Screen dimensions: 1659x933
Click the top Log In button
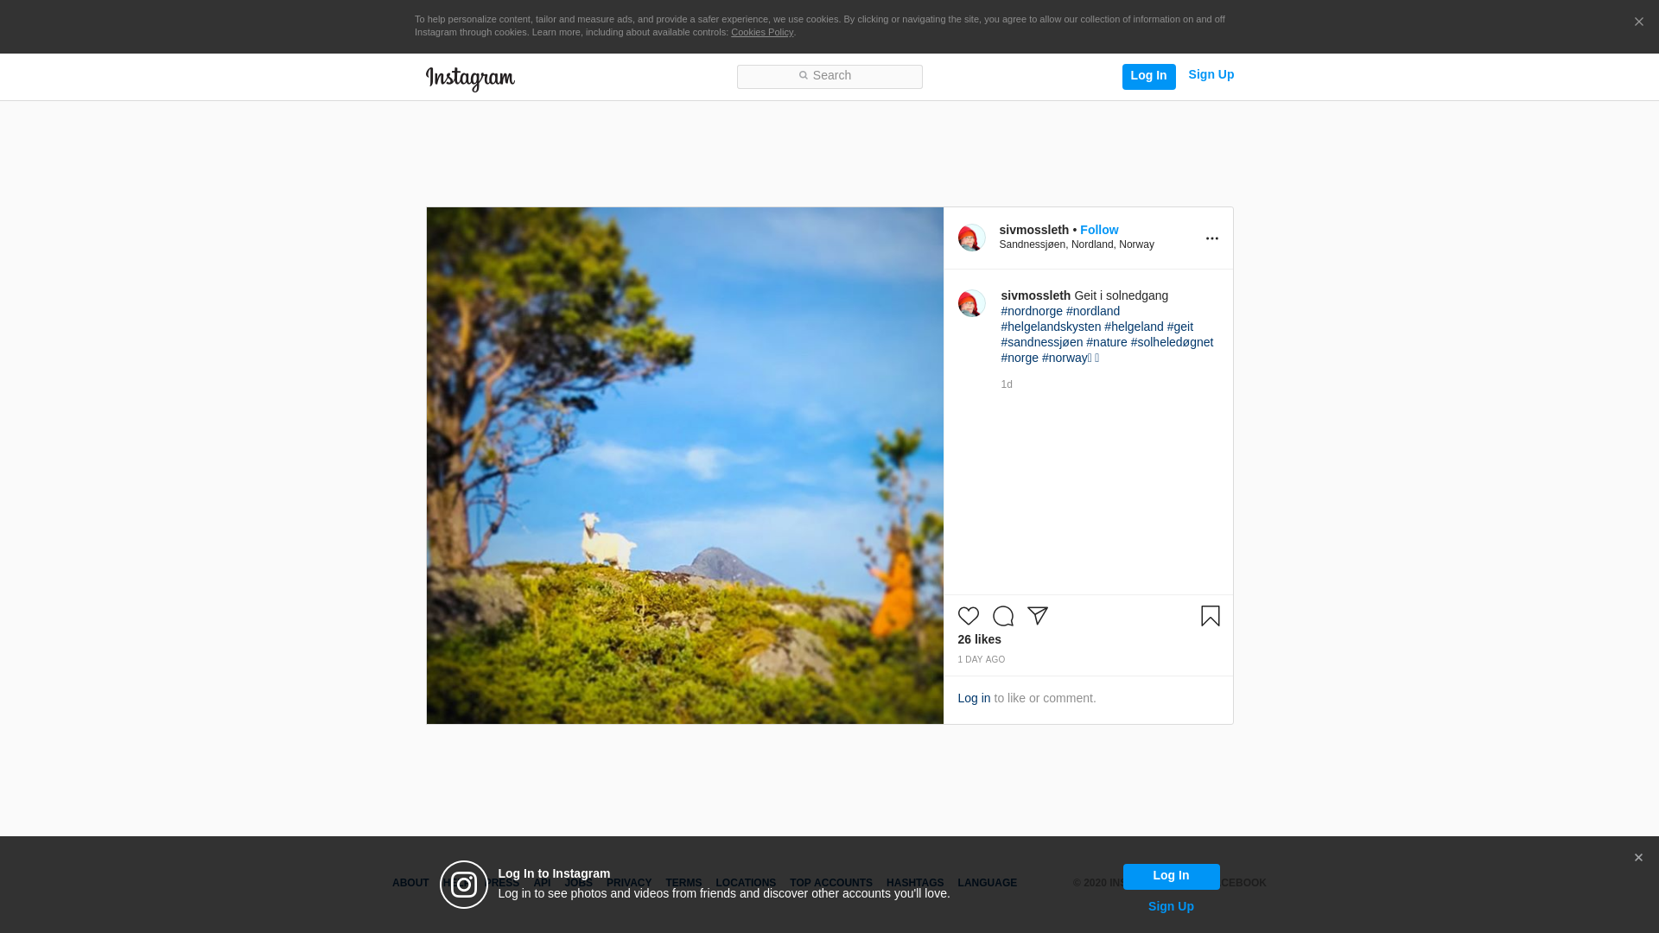pyautogui.click(x=1148, y=76)
